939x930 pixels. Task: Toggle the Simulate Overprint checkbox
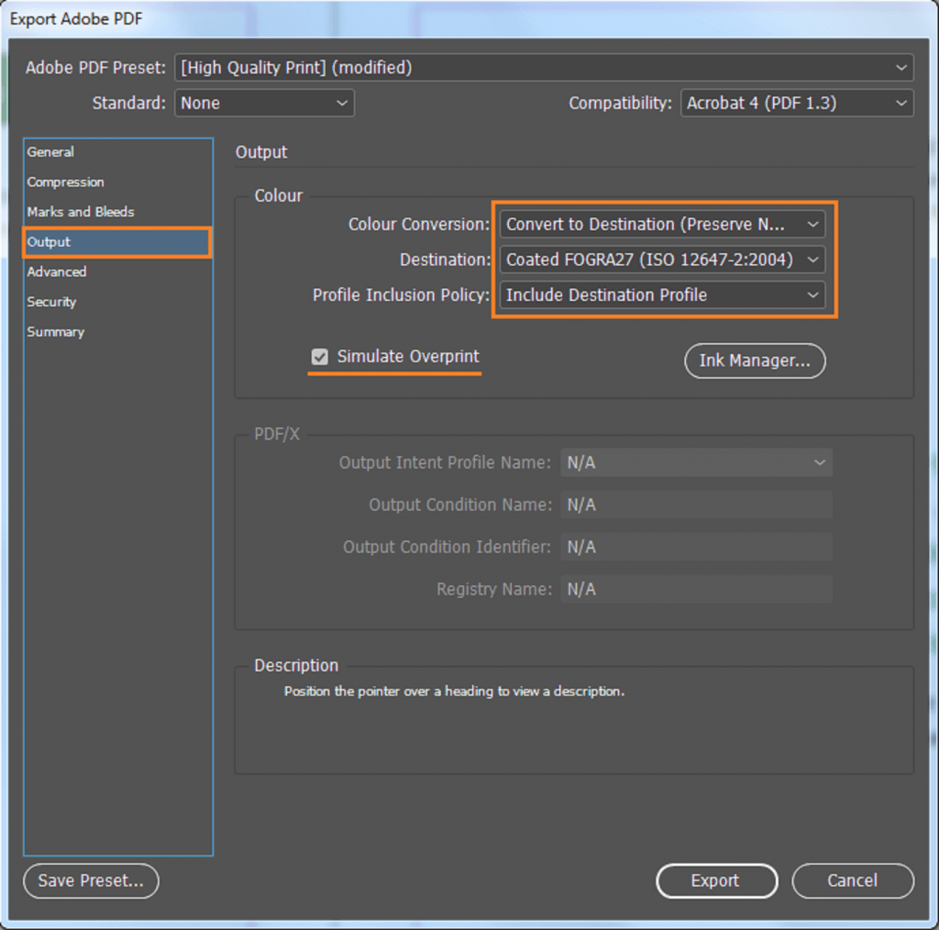(x=320, y=357)
